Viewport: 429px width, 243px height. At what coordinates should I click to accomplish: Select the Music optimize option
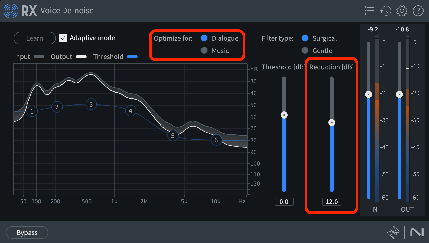point(204,51)
